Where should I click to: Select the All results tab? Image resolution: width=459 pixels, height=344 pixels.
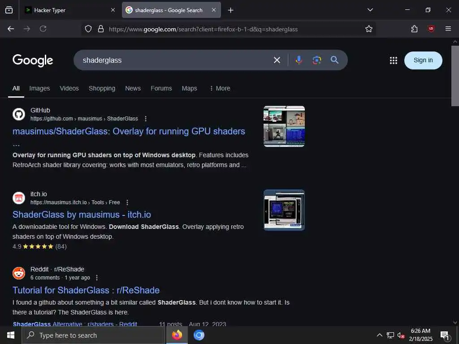[16, 88]
